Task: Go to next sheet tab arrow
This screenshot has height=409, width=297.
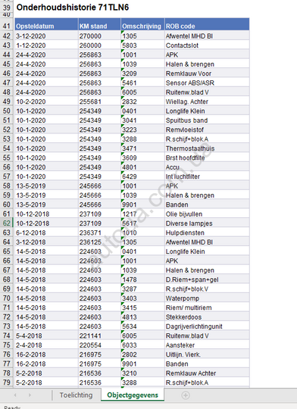Action: (30, 395)
